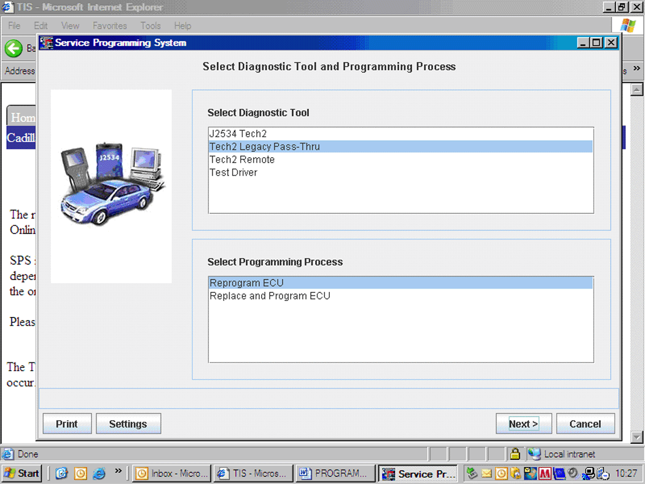Open the Favorites menu in Internet Explorer
The image size is (645, 484).
pyautogui.click(x=109, y=26)
